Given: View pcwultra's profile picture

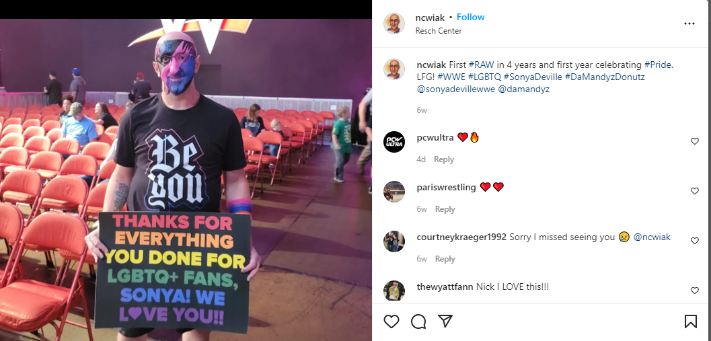Looking at the screenshot, I should (394, 142).
